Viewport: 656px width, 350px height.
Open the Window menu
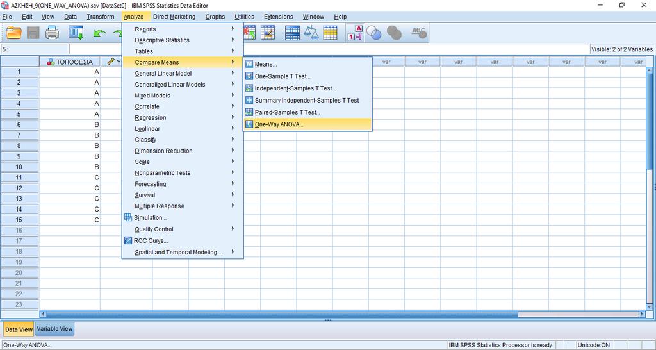(x=313, y=17)
